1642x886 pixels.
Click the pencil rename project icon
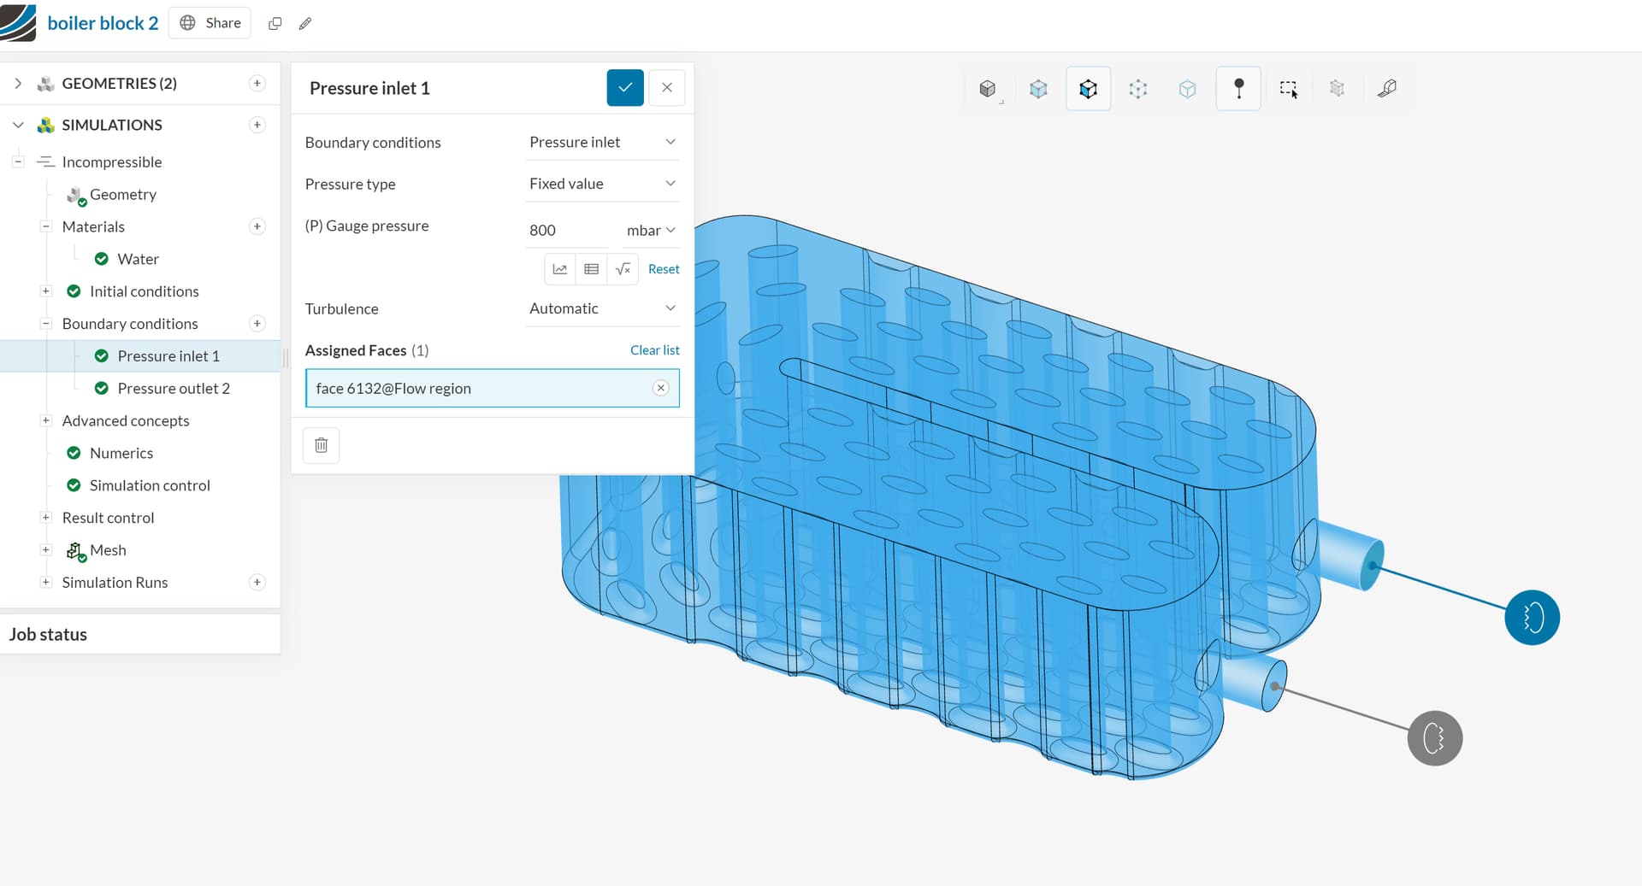(305, 23)
